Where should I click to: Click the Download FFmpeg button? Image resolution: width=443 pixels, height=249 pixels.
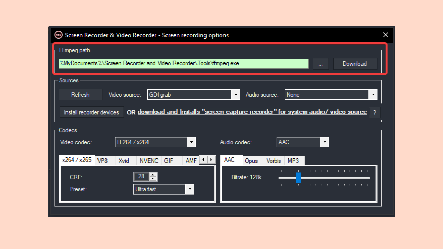coord(355,64)
